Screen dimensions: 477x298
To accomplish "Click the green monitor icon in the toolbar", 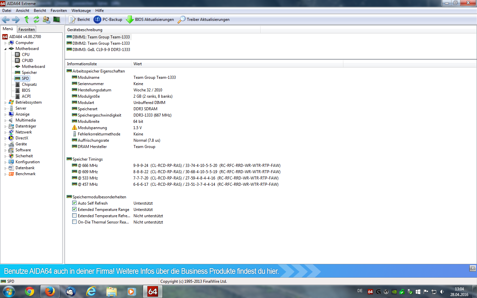I will (x=57, y=20).
